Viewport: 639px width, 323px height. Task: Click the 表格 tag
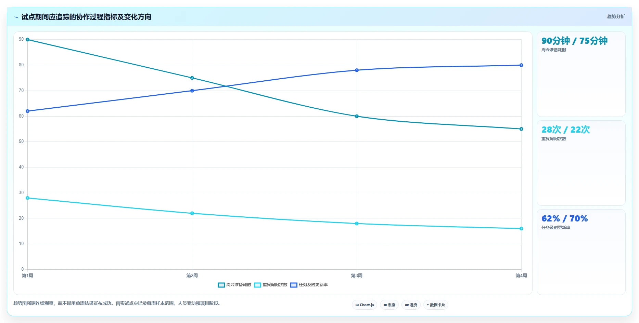389,305
